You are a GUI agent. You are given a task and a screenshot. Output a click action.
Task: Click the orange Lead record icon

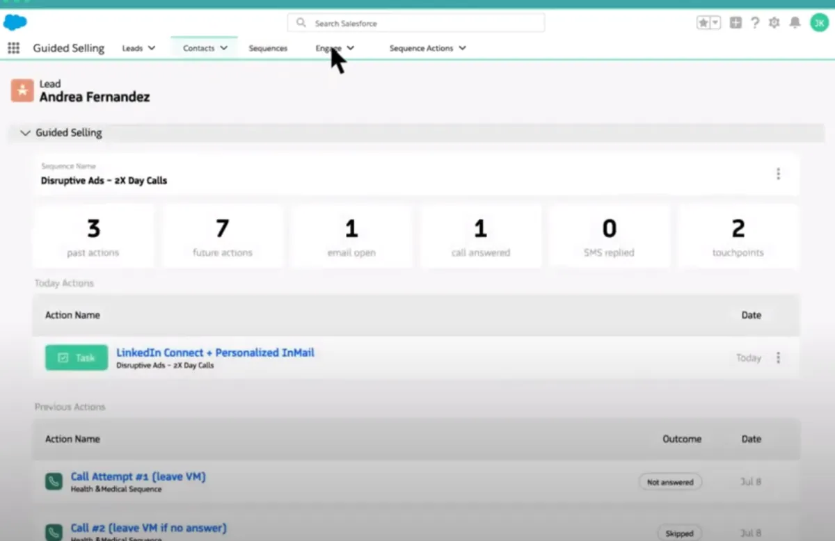22,90
